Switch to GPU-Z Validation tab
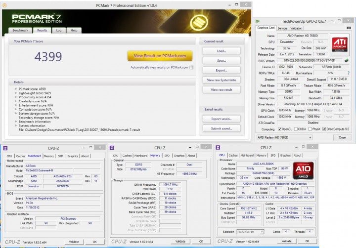356x248 pixels. pos(296,28)
